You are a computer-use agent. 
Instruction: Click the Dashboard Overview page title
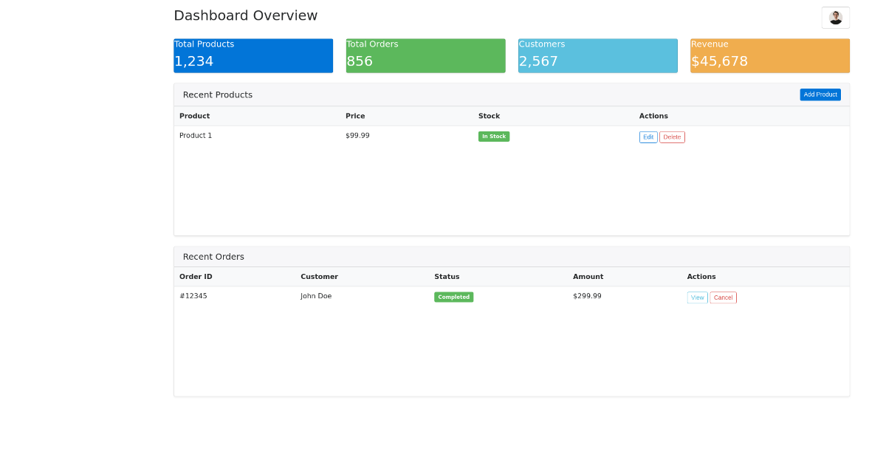(246, 15)
